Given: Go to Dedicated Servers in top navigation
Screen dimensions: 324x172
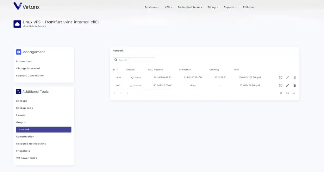Looking at the screenshot, I should point(190,7).
